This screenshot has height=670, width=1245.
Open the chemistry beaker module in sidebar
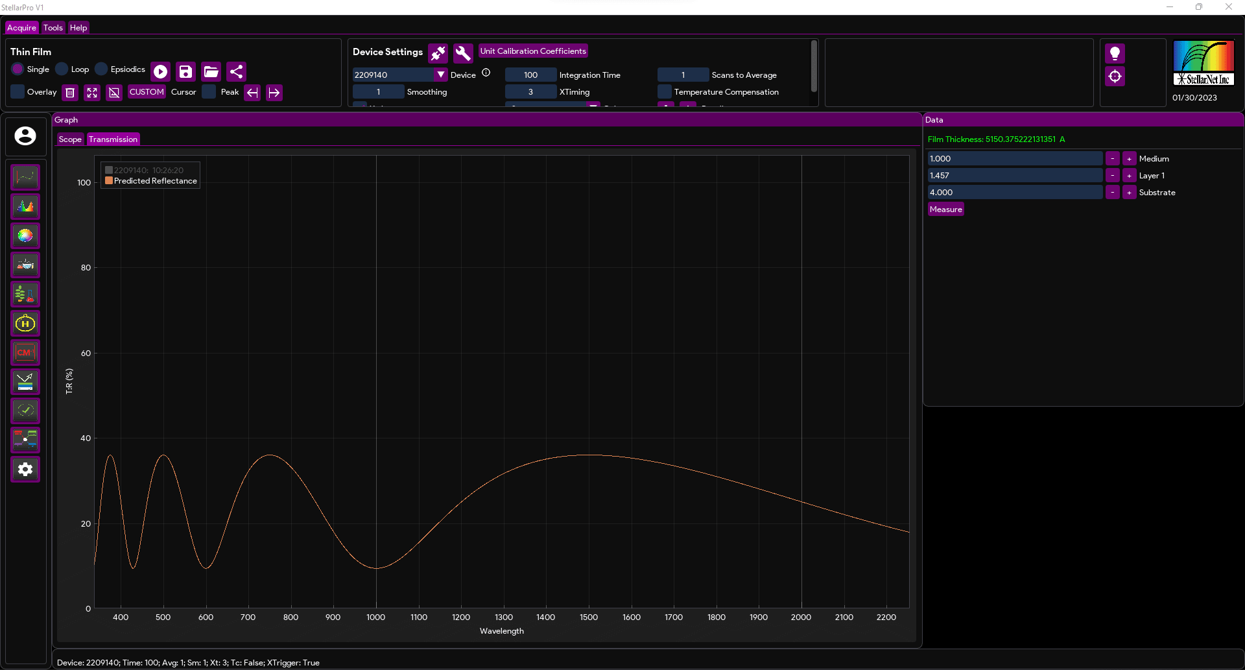point(25,265)
